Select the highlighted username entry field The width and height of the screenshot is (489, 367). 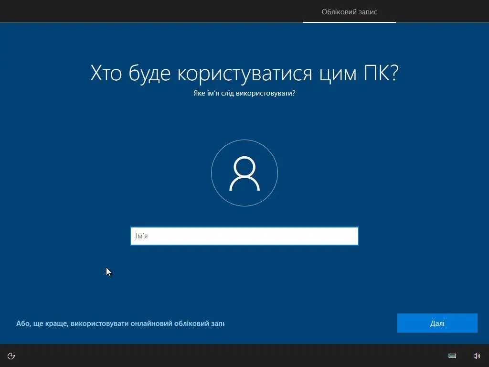click(x=244, y=236)
